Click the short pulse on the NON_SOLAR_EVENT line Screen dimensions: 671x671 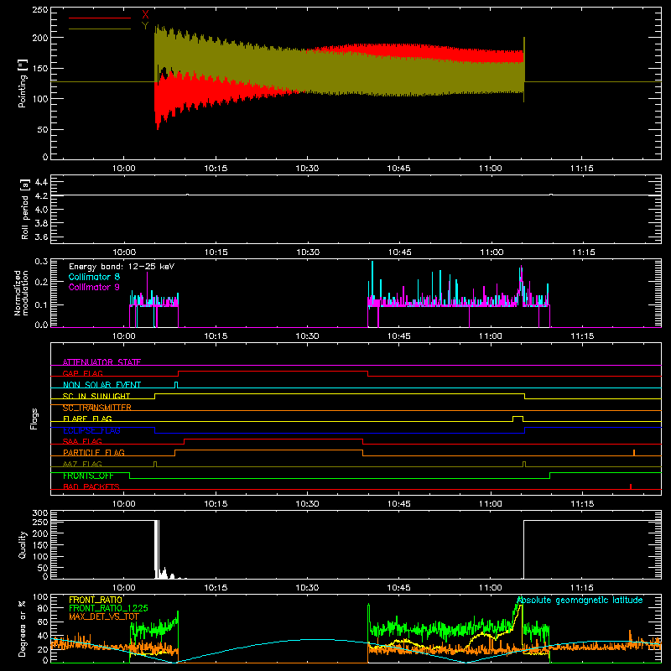click(176, 385)
